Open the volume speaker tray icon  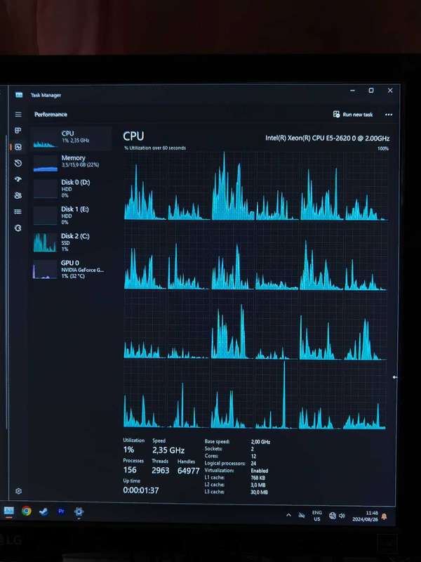point(342,516)
